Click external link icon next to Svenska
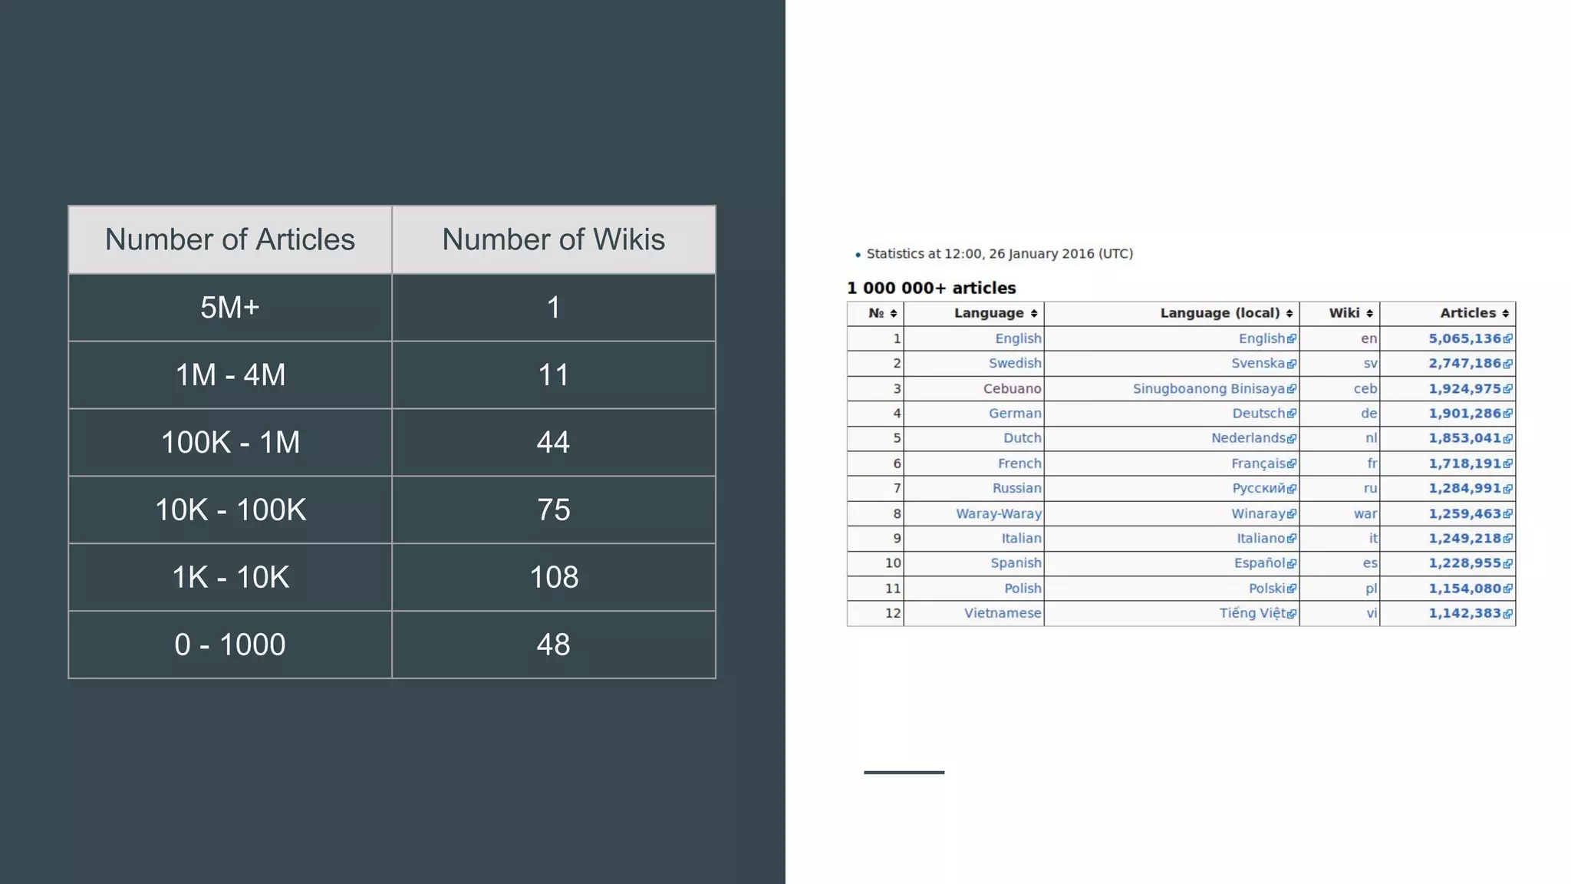 (x=1293, y=364)
